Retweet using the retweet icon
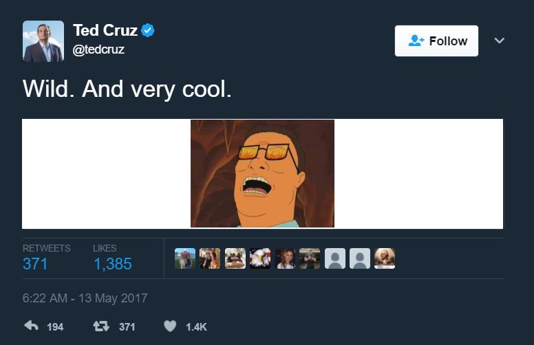Screen dimensions: 534x345 click(x=101, y=326)
